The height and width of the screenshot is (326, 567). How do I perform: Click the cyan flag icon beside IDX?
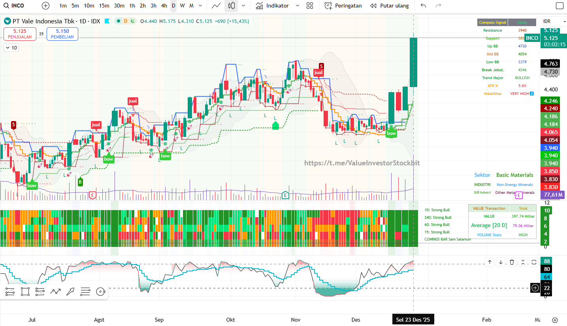pos(107,21)
